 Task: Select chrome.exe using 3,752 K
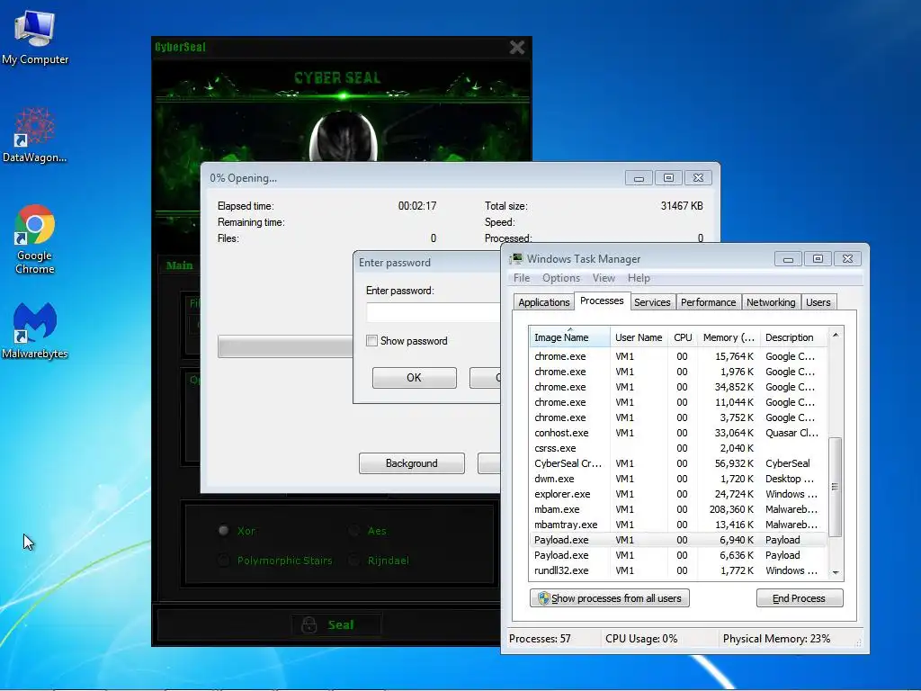coord(677,417)
